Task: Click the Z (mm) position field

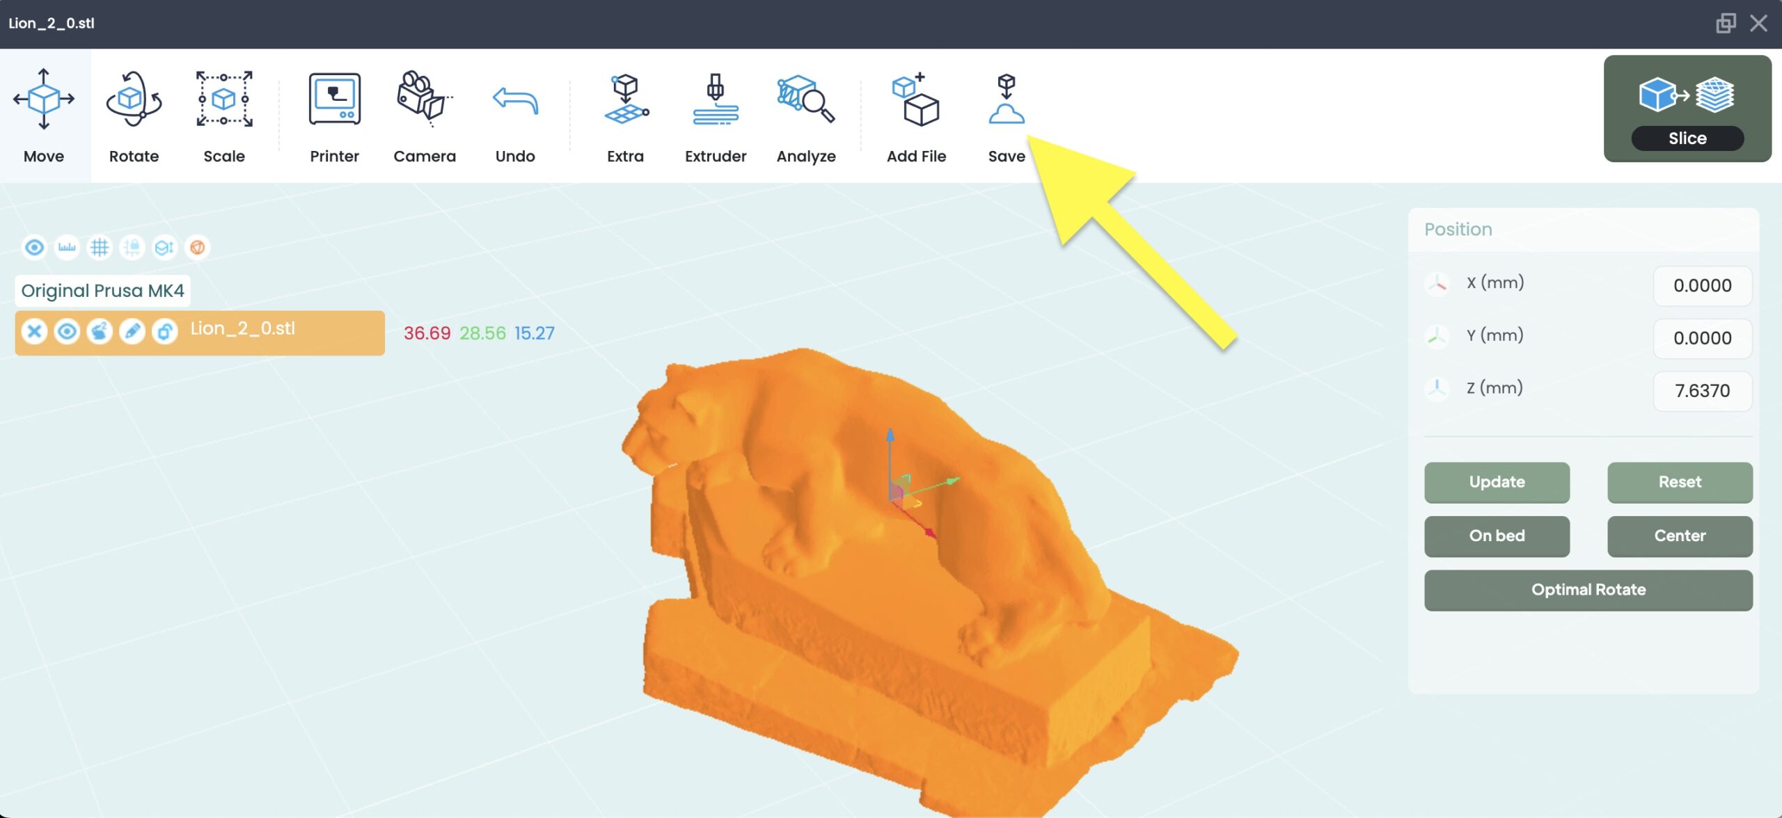Action: click(1702, 390)
